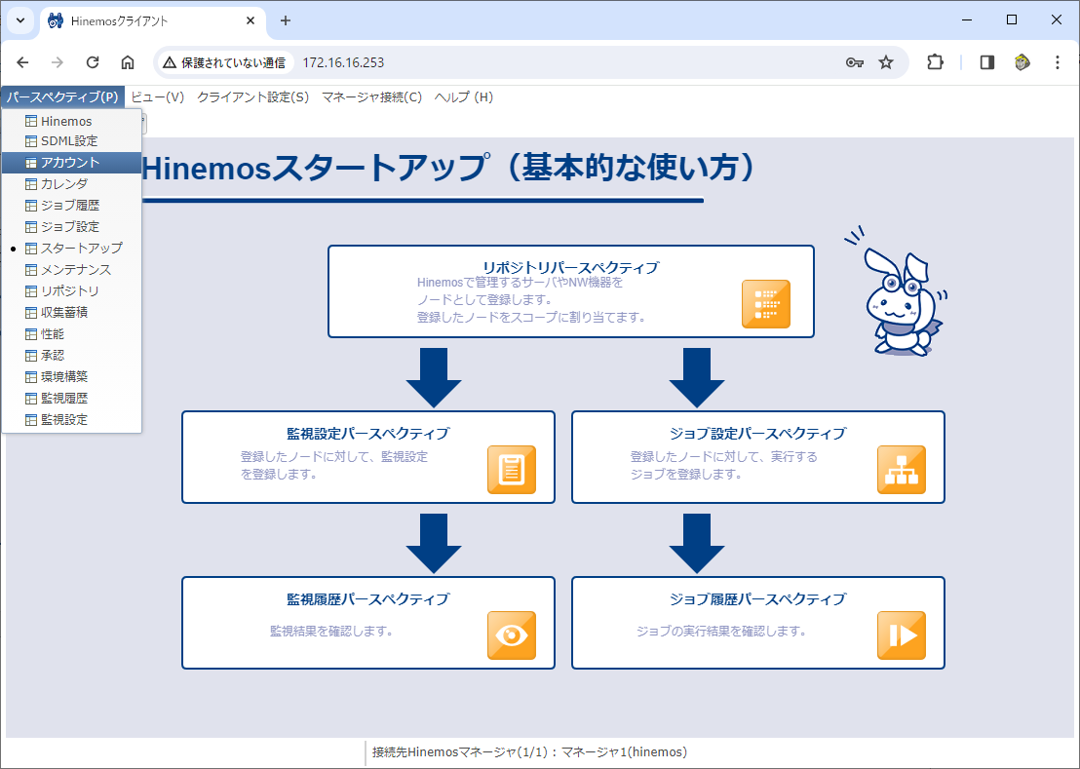The width and height of the screenshot is (1080, 769).
Task: Click the browser extensions puzzle icon
Action: coord(934,61)
